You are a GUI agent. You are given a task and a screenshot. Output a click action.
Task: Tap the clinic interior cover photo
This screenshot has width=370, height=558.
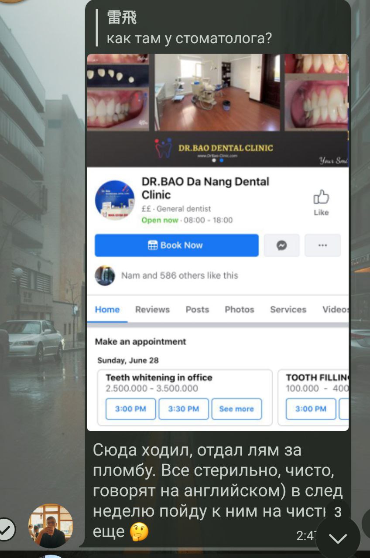(217, 92)
